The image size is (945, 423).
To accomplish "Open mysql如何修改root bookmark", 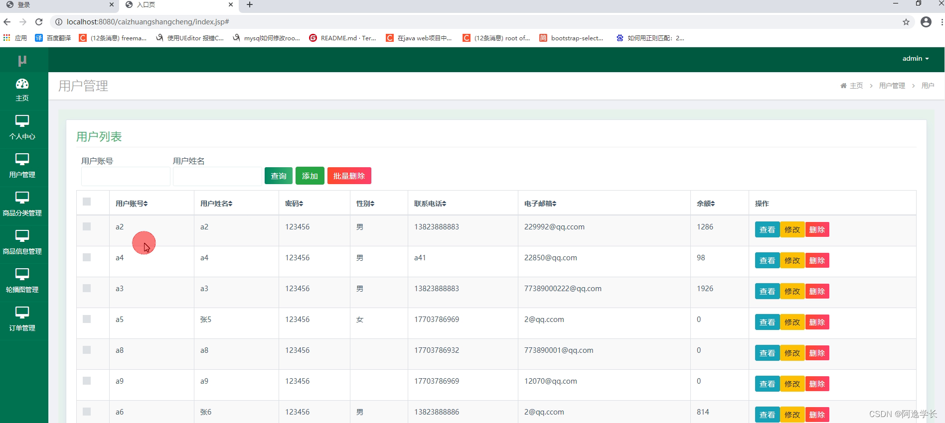I will pyautogui.click(x=266, y=38).
